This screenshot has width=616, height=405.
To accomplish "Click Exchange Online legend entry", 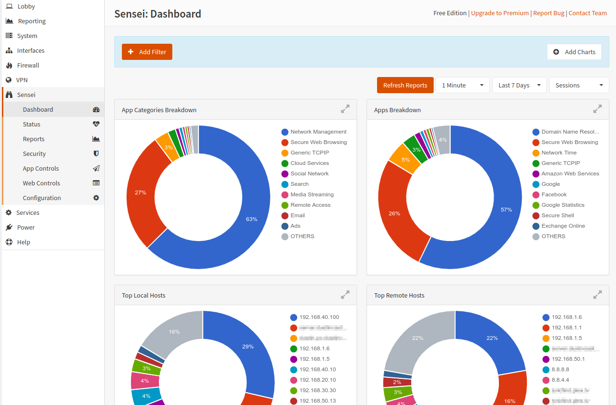I will click(558, 226).
